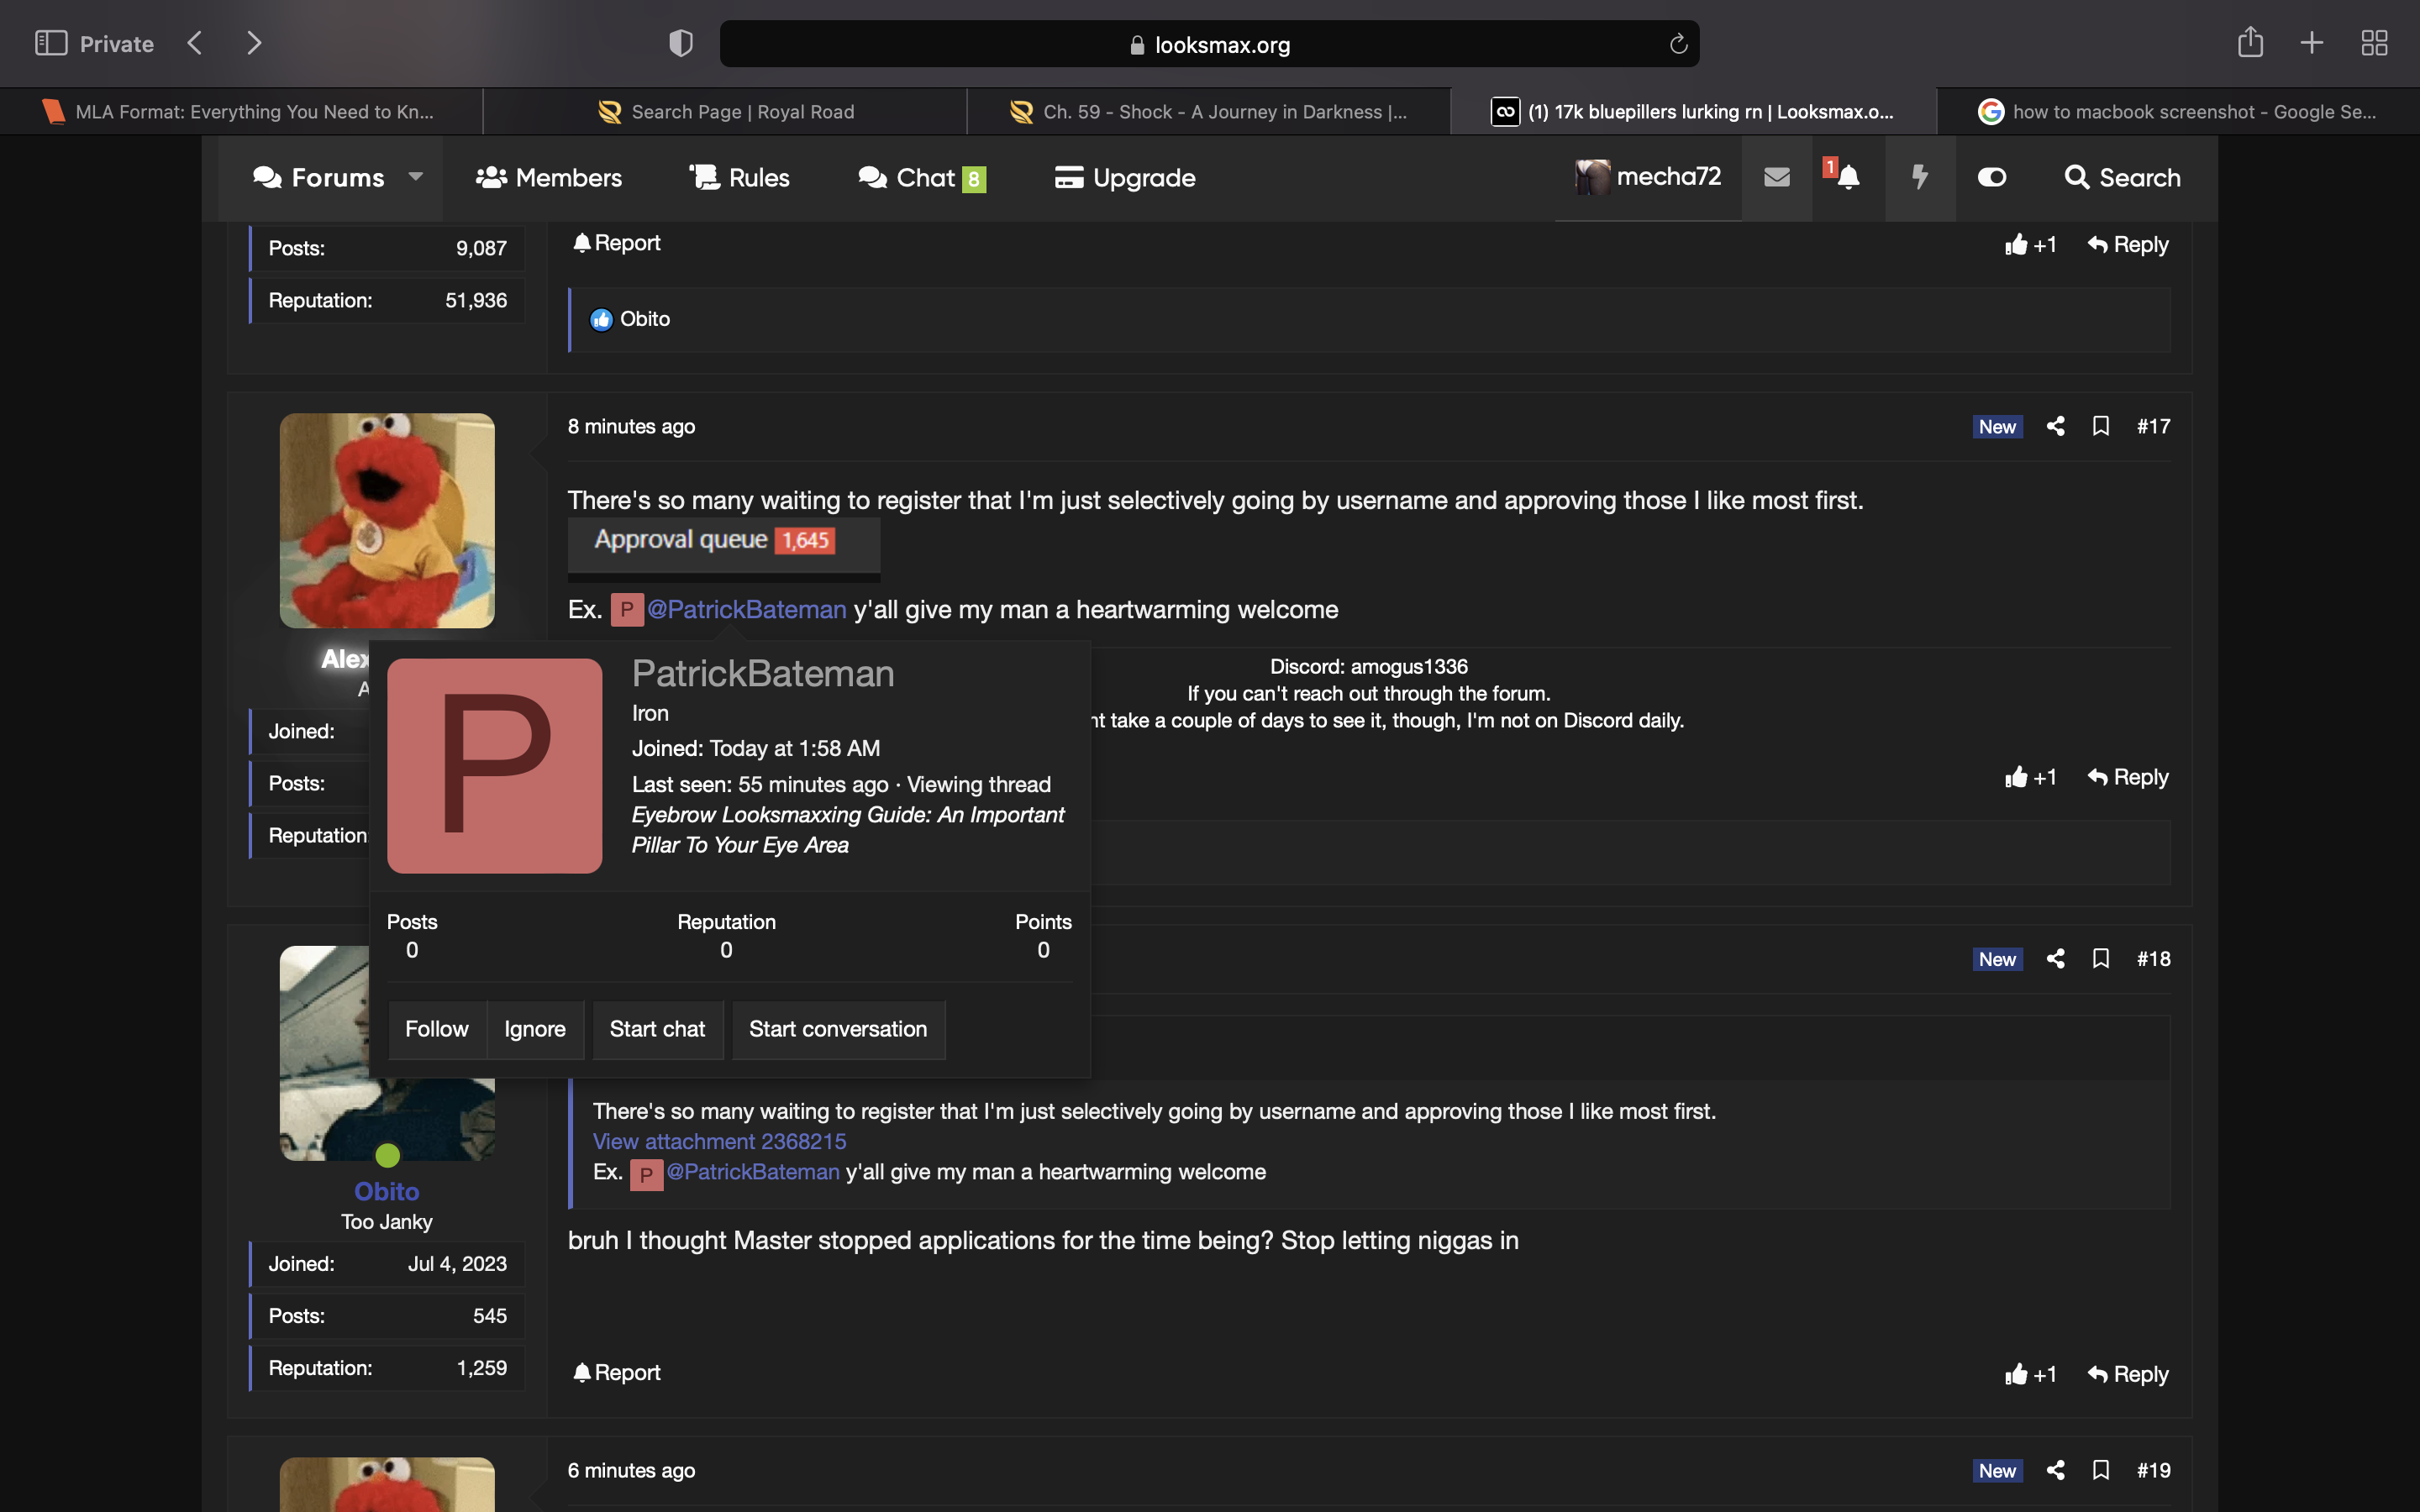Screen dimensions: 2420x1512
Task: Go back to the previous page
Action: point(195,43)
